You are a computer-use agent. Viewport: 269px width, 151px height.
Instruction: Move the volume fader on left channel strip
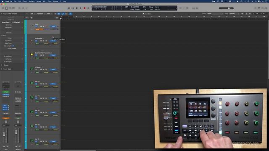(4, 134)
